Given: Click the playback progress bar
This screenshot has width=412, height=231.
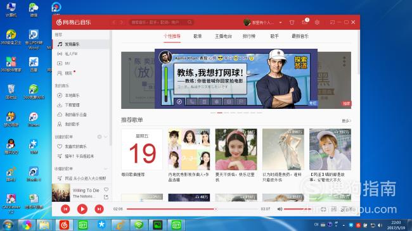Looking at the screenshot, I should 192,209.
